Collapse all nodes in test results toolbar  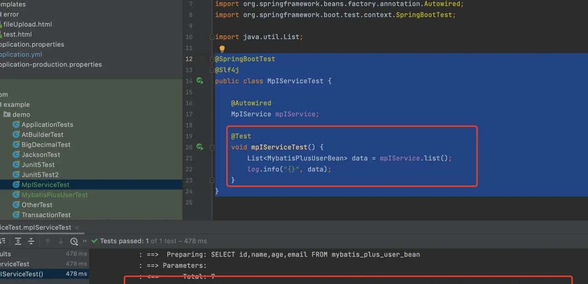pos(30,241)
